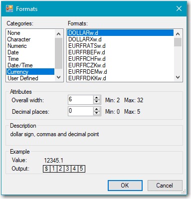This screenshot has height=199, width=191.
Task: Click the description text about dollar sign
Action: click(x=54, y=134)
